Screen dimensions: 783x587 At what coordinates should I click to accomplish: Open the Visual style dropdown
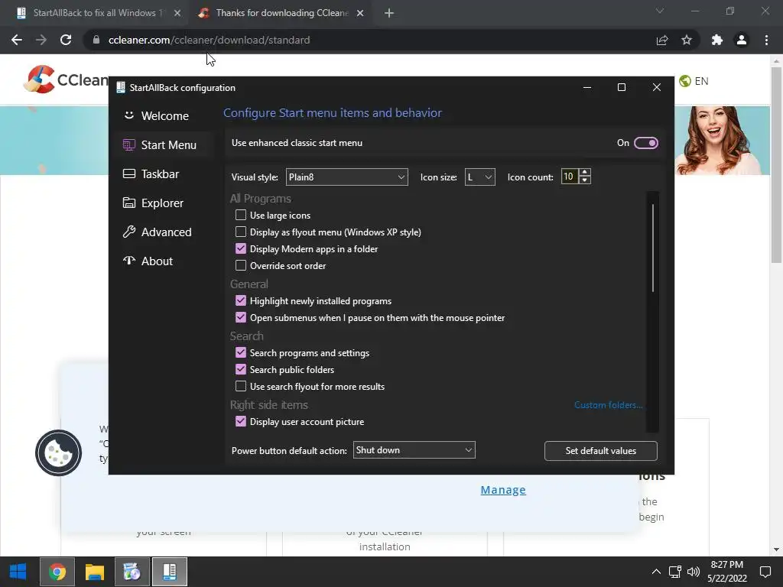pyautogui.click(x=346, y=177)
